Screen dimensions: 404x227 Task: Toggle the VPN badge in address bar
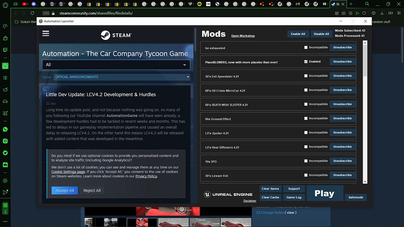46,13
